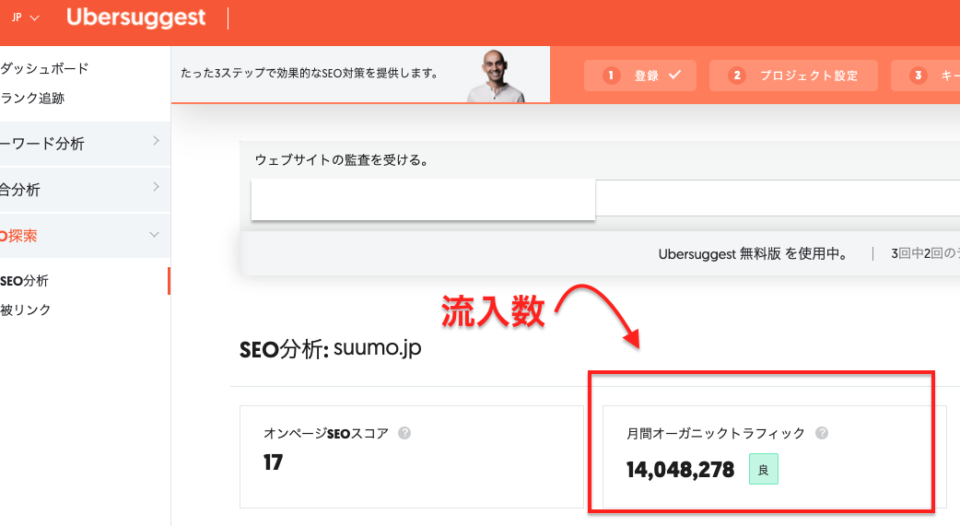Image resolution: width=960 pixels, height=526 pixels.
Task: Collapse the 探索 sidebar section
Action: pos(85,236)
